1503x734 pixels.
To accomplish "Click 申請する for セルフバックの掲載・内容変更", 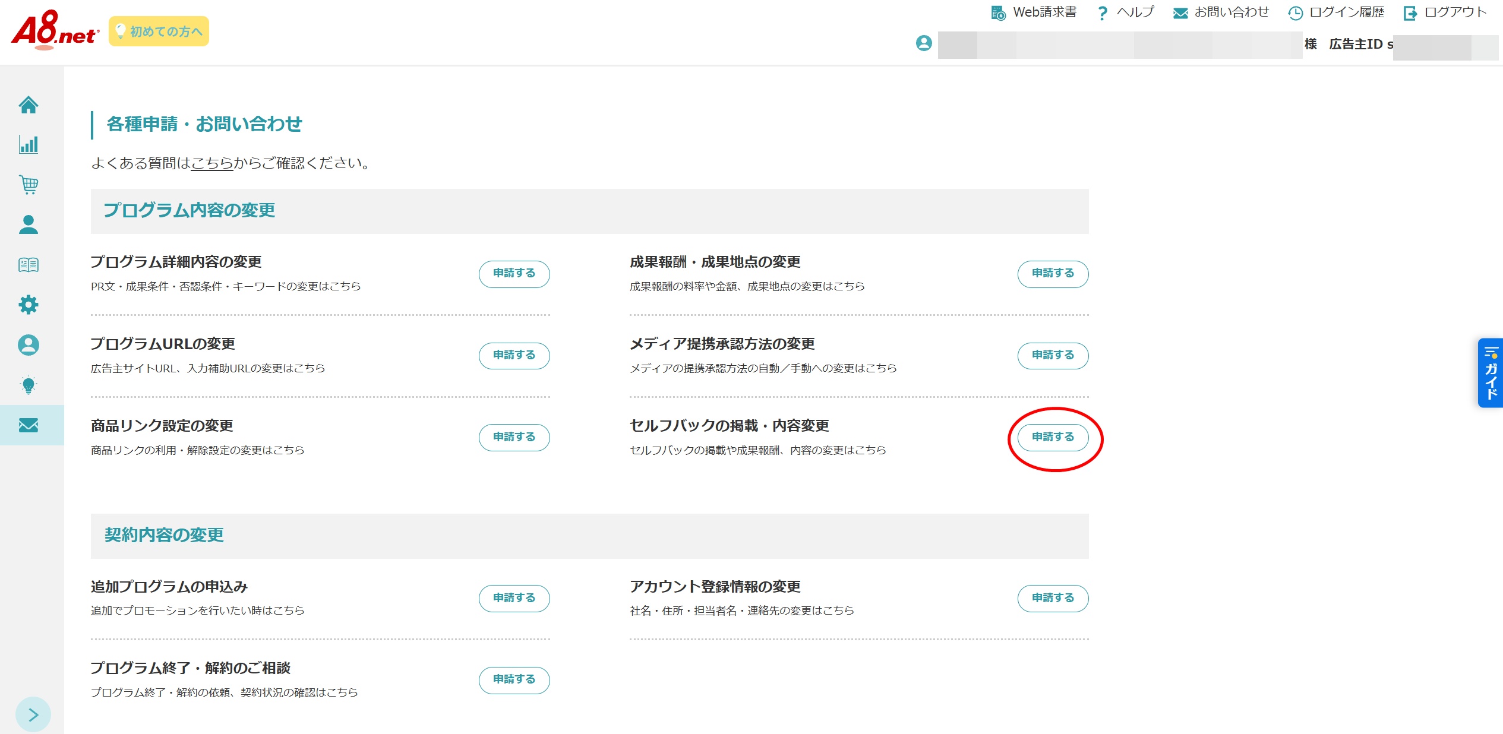I will 1053,438.
